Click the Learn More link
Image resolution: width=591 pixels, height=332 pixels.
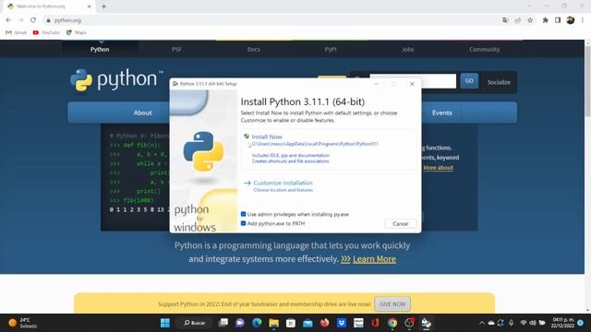pyautogui.click(x=374, y=259)
